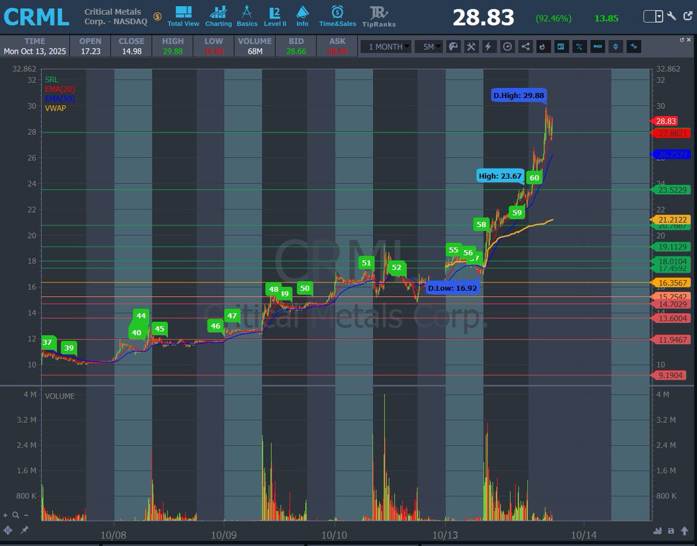Click the red 28.83 price tag on axis
The width and height of the screenshot is (697, 546).
pos(666,121)
